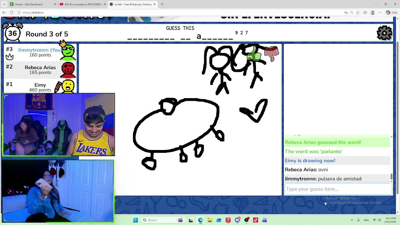The image size is (400, 225).
Task: Switch ENG keyboard language
Action: click(366, 220)
